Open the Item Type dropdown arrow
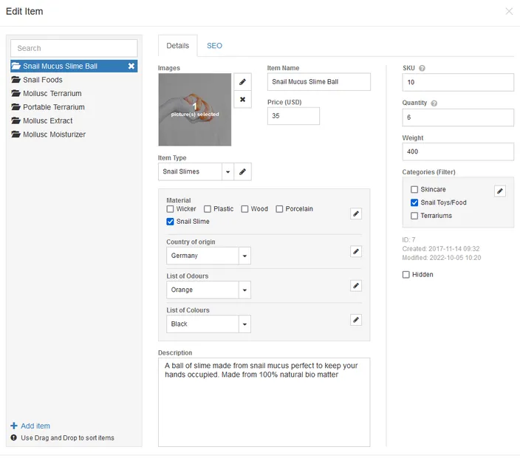520x461 pixels. (x=227, y=171)
